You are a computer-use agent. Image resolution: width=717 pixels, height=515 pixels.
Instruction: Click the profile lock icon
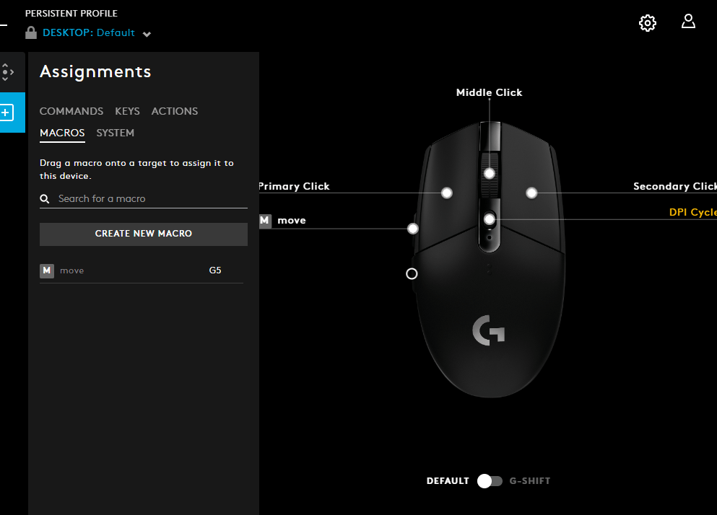pos(30,32)
